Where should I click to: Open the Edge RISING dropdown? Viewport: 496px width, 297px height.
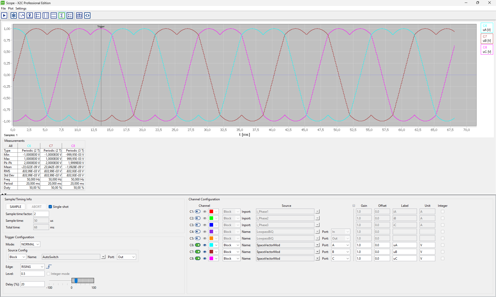(33, 267)
